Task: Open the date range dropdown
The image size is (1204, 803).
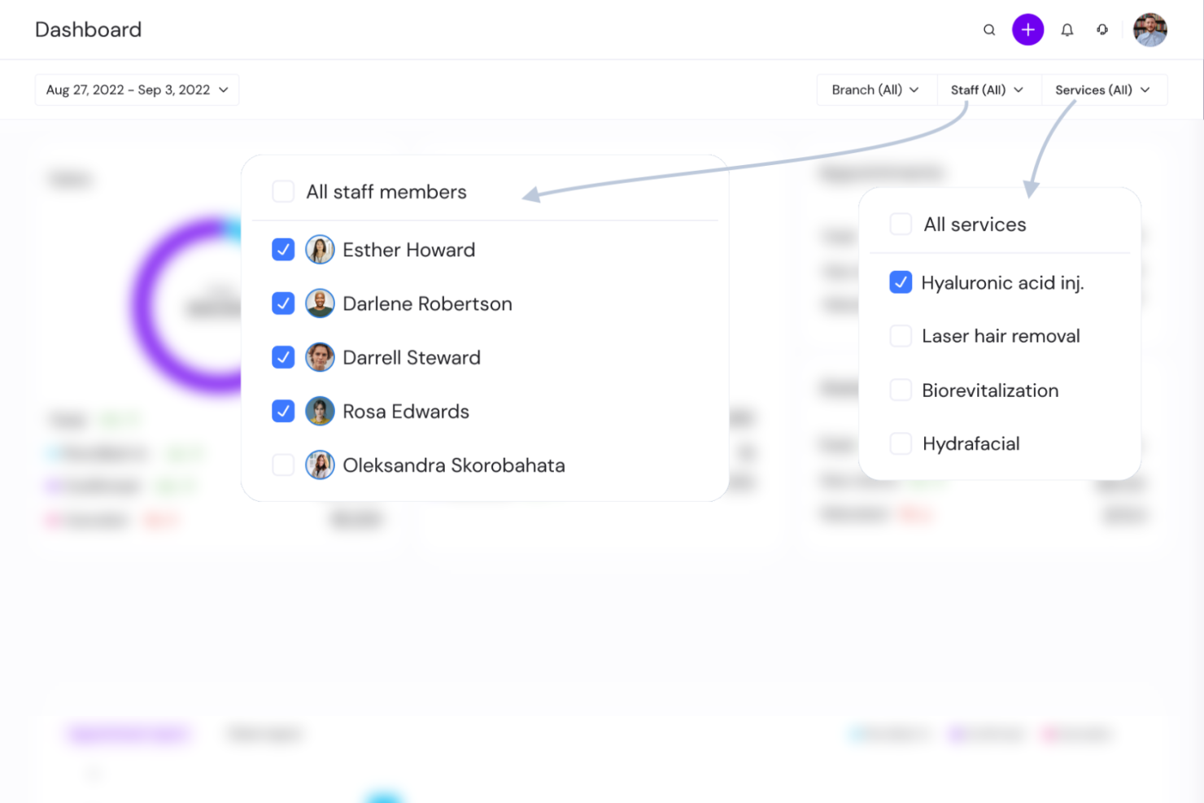Action: 137,90
